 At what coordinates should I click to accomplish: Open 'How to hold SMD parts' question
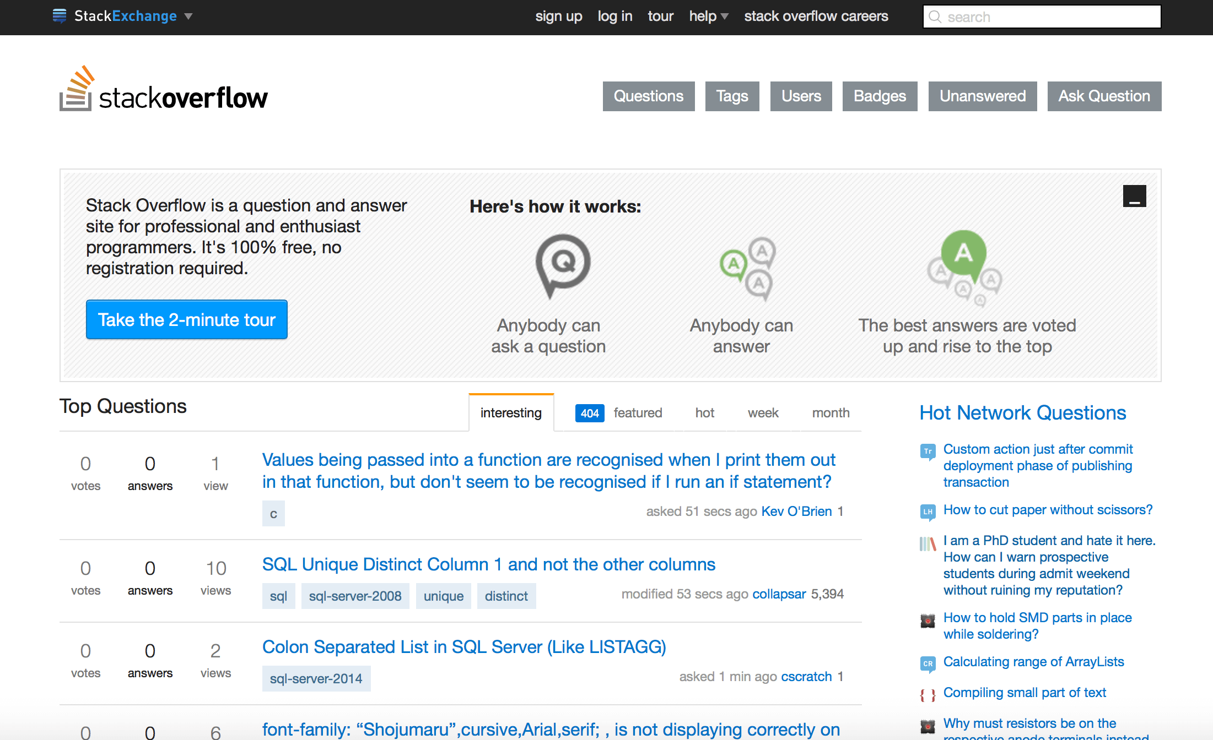(1037, 626)
